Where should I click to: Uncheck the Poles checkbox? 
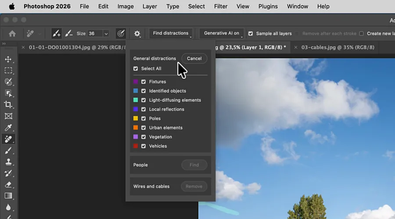point(144,118)
